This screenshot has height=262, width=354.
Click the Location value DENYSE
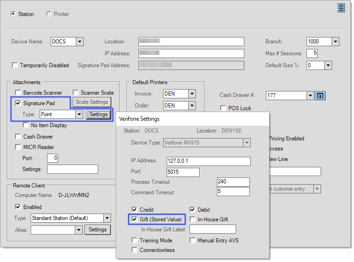[x=232, y=131]
